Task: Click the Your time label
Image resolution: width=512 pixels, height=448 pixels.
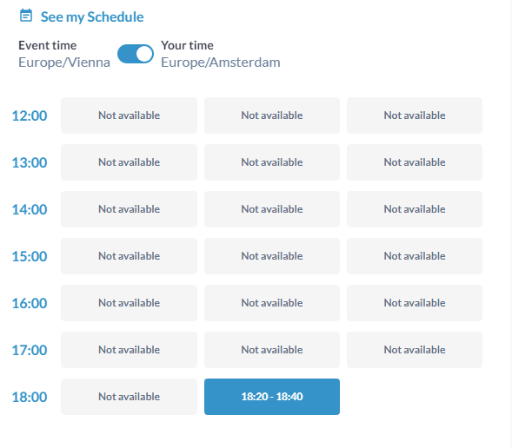Action: 187,45
